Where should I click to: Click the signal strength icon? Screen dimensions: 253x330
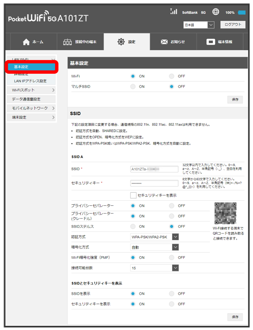coord(173,12)
